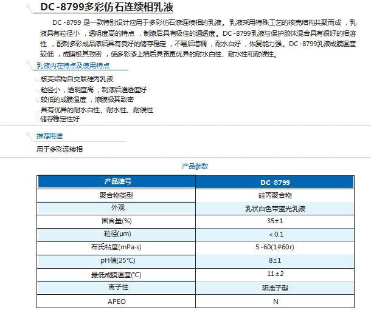
Task: Click the 5-60(1#60r) value cell
Action: pyautogui.click(x=275, y=248)
